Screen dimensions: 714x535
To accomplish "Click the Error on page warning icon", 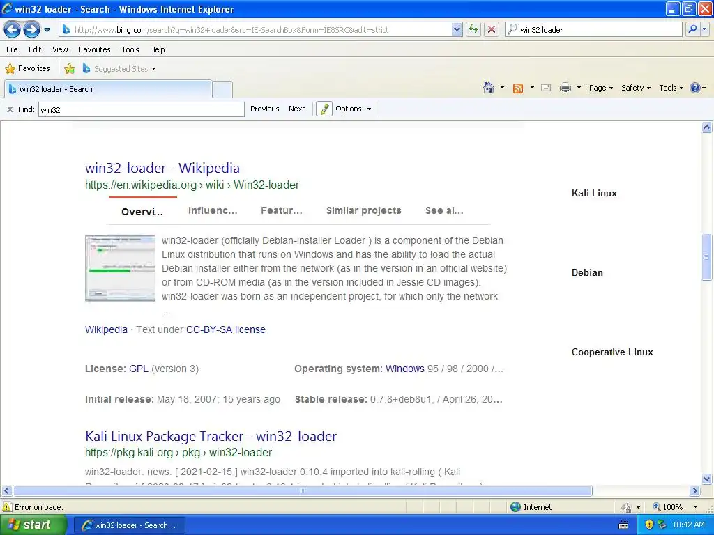I will (7, 507).
